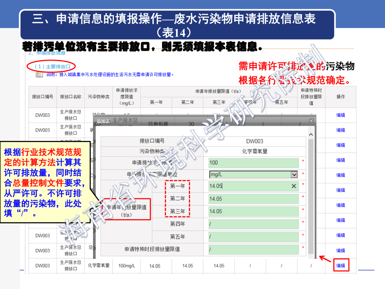This screenshot has width=385, height=289.
Task: Click the 第四年 label in the dialog
Action: (x=178, y=224)
